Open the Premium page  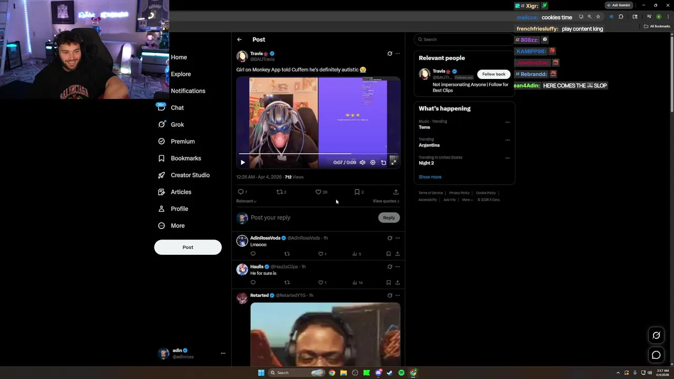176,141
